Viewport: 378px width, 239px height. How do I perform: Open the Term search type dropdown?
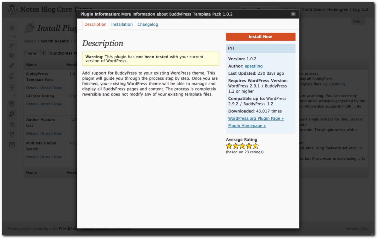coord(35,53)
